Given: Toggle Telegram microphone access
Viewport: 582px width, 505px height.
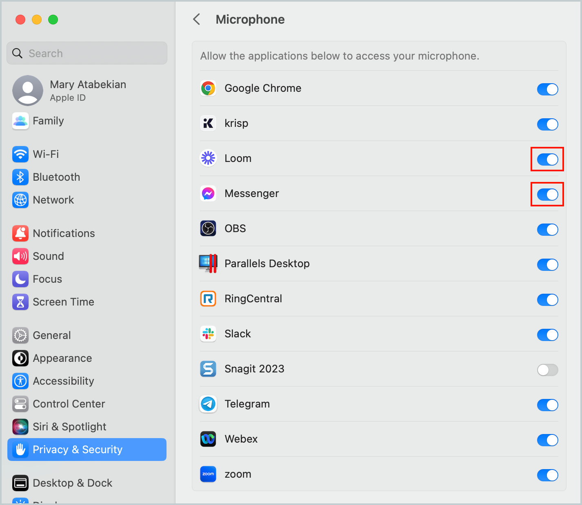Looking at the screenshot, I should pos(547,405).
